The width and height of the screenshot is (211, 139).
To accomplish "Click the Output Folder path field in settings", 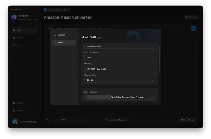I will click(x=117, y=97).
